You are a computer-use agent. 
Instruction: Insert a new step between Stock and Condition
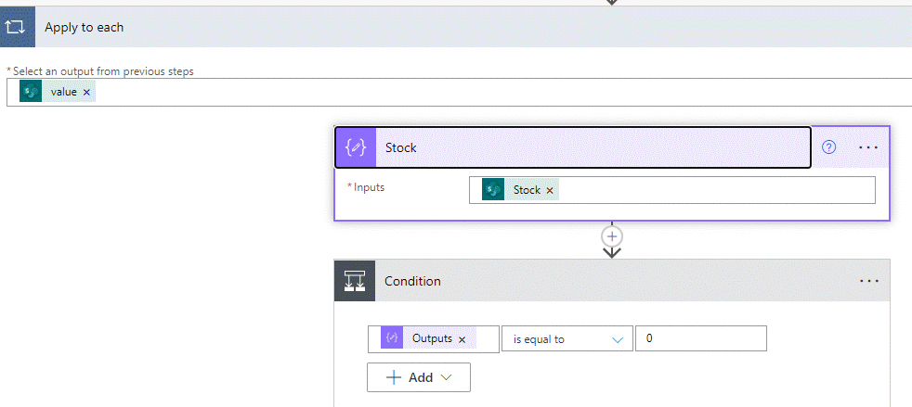[x=611, y=235]
